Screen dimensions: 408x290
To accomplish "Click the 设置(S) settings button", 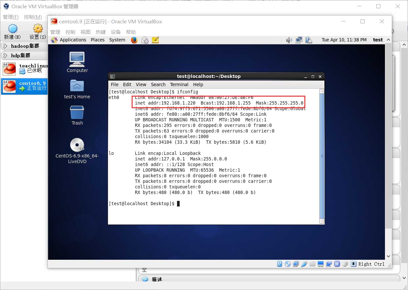I will 38,32.
